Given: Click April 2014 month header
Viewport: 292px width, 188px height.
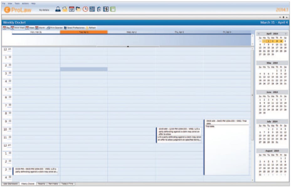Looking at the screenshot, I should (272, 34).
